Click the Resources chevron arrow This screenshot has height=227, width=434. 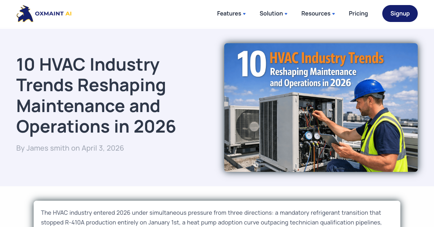pos(333,14)
